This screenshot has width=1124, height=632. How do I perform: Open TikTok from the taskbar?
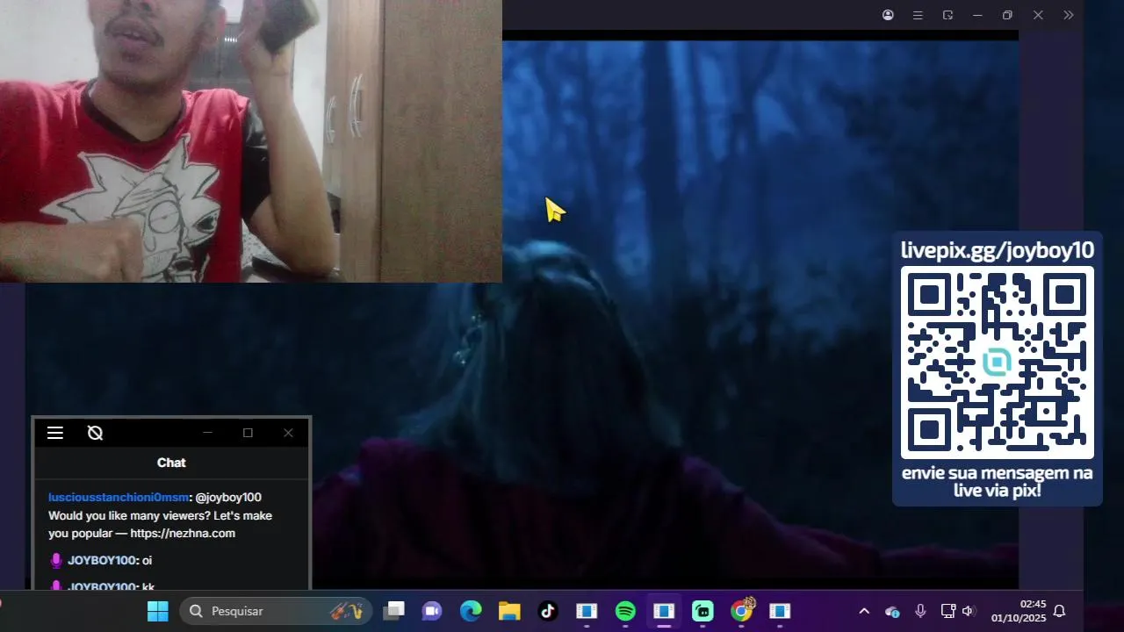548,611
